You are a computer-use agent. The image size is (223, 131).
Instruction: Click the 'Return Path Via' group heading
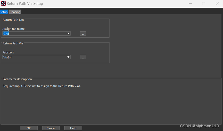click(13, 43)
